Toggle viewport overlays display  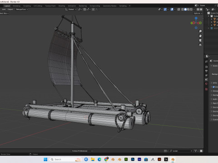172,10
